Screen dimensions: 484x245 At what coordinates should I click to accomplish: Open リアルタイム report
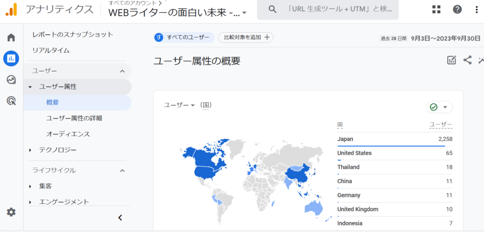click(51, 50)
